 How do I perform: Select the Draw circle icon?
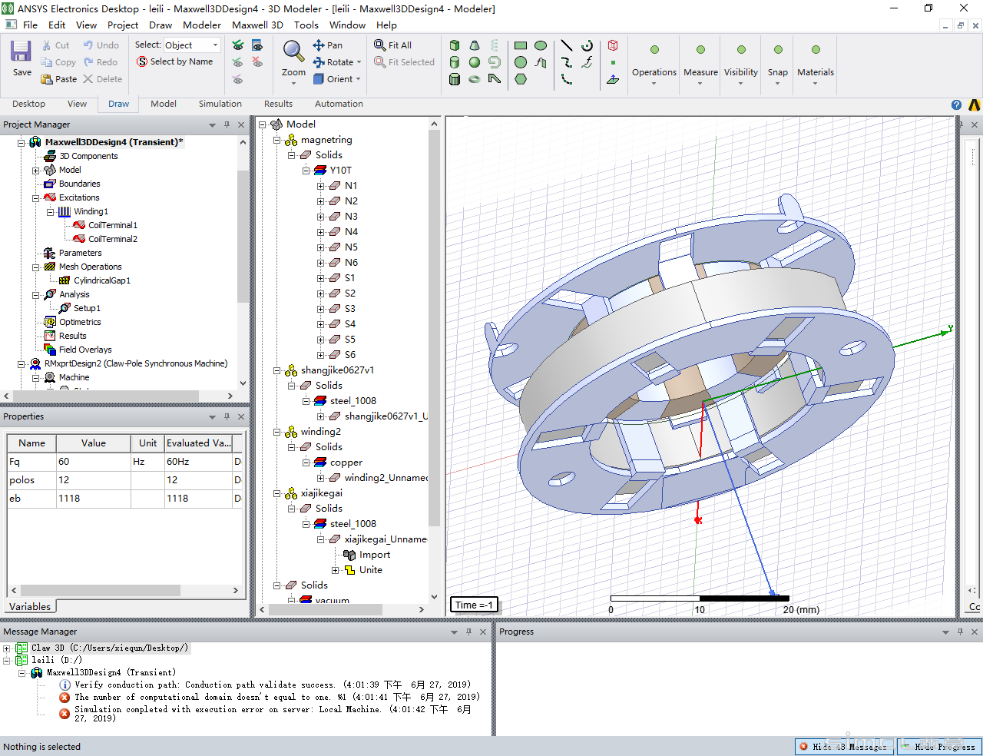click(x=521, y=62)
